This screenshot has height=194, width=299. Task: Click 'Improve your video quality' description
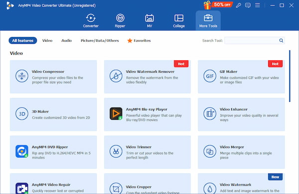(249, 118)
